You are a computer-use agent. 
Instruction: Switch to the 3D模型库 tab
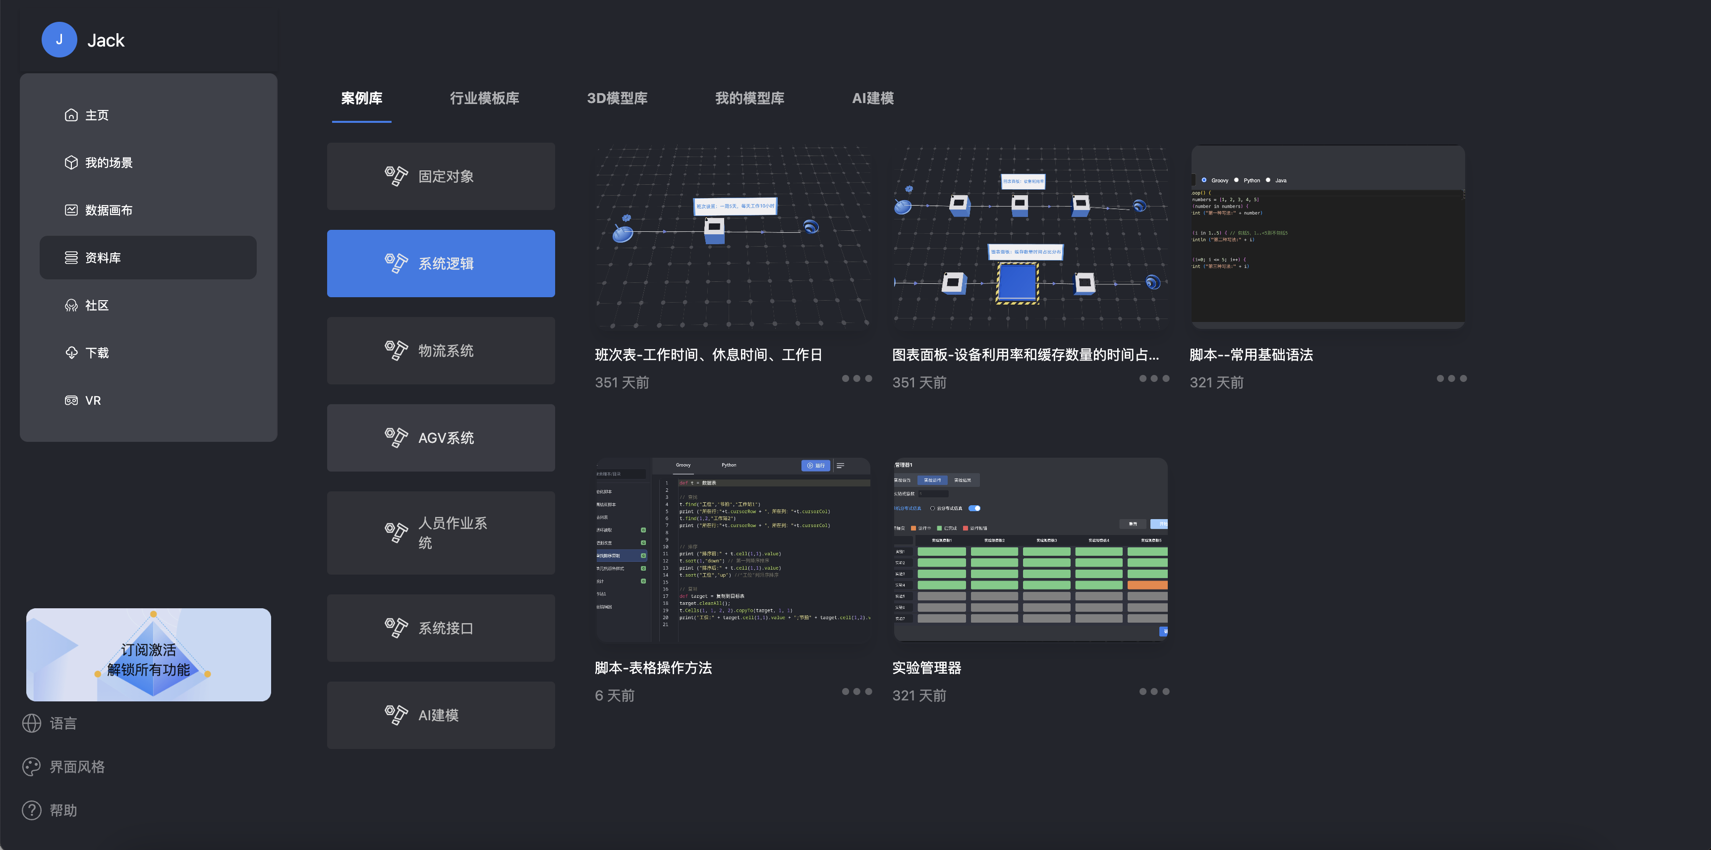(x=617, y=98)
